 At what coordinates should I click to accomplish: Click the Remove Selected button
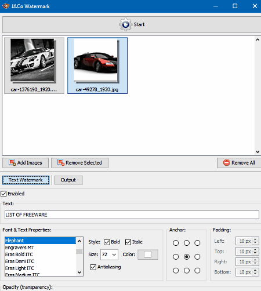(79, 163)
